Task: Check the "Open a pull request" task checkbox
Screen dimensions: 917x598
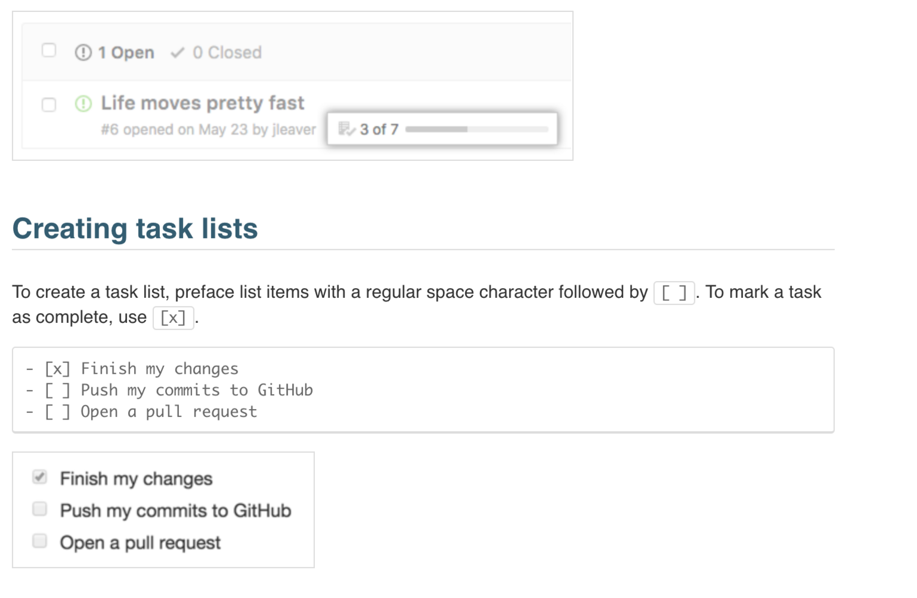Action: [x=40, y=541]
